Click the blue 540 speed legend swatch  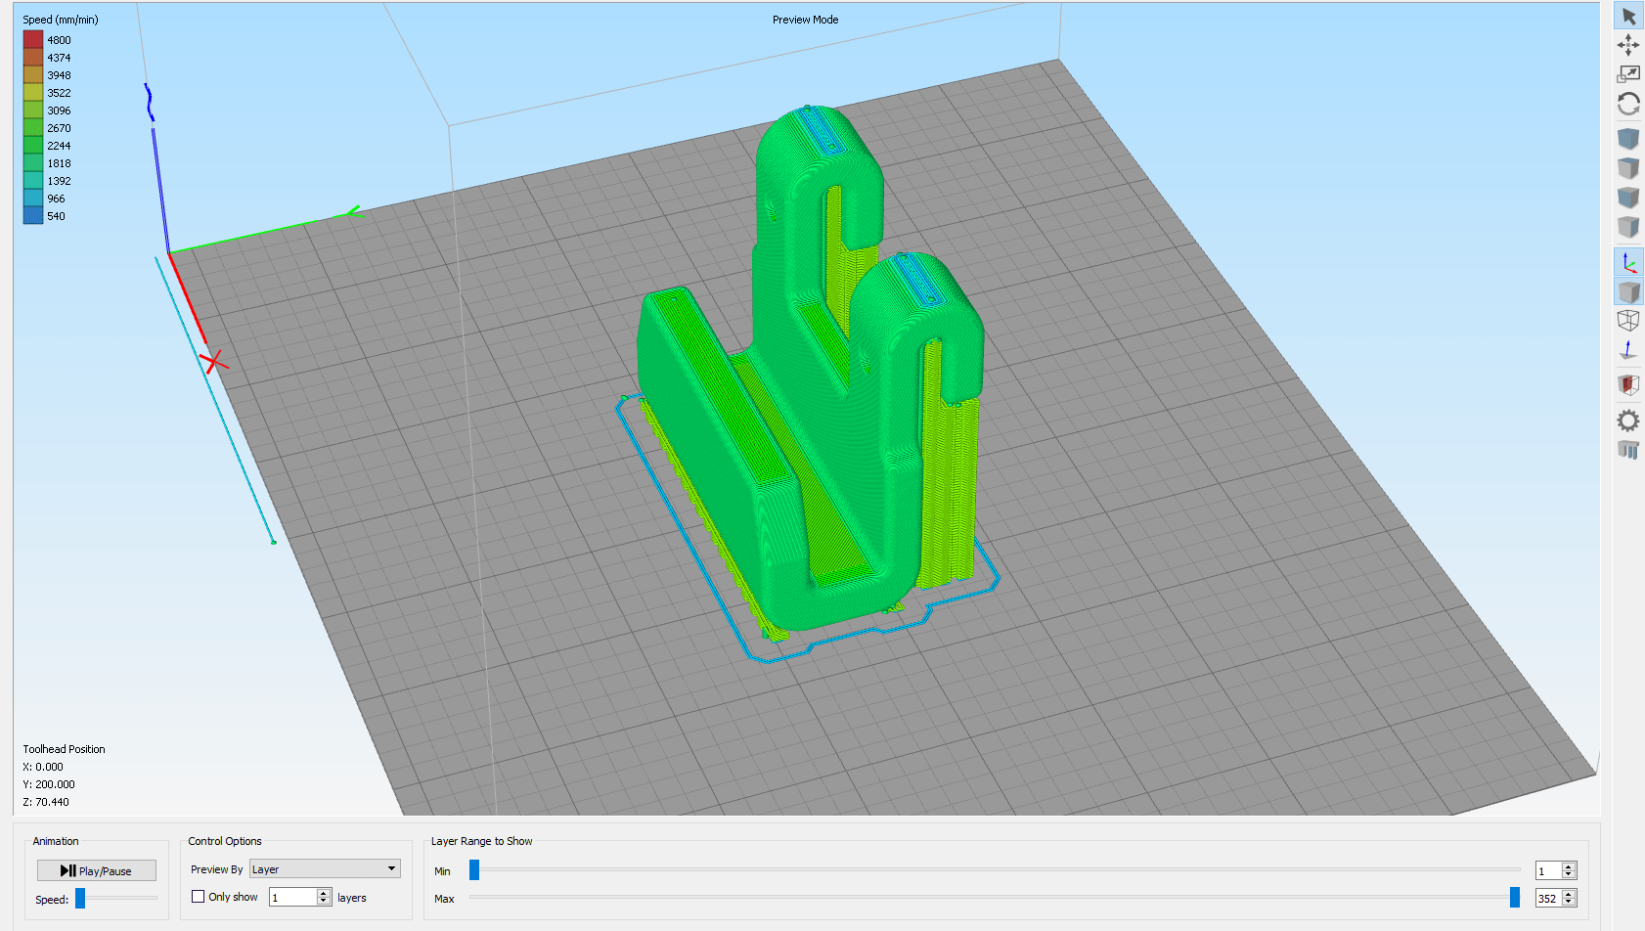click(x=33, y=215)
